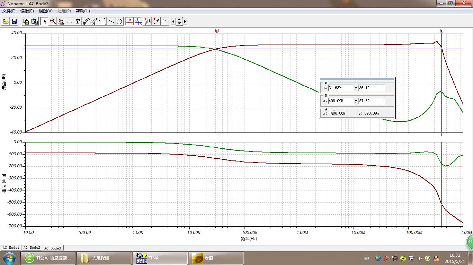Click the A − B x difference value -408.06M
The width and height of the screenshot is (473, 265).
(337, 113)
